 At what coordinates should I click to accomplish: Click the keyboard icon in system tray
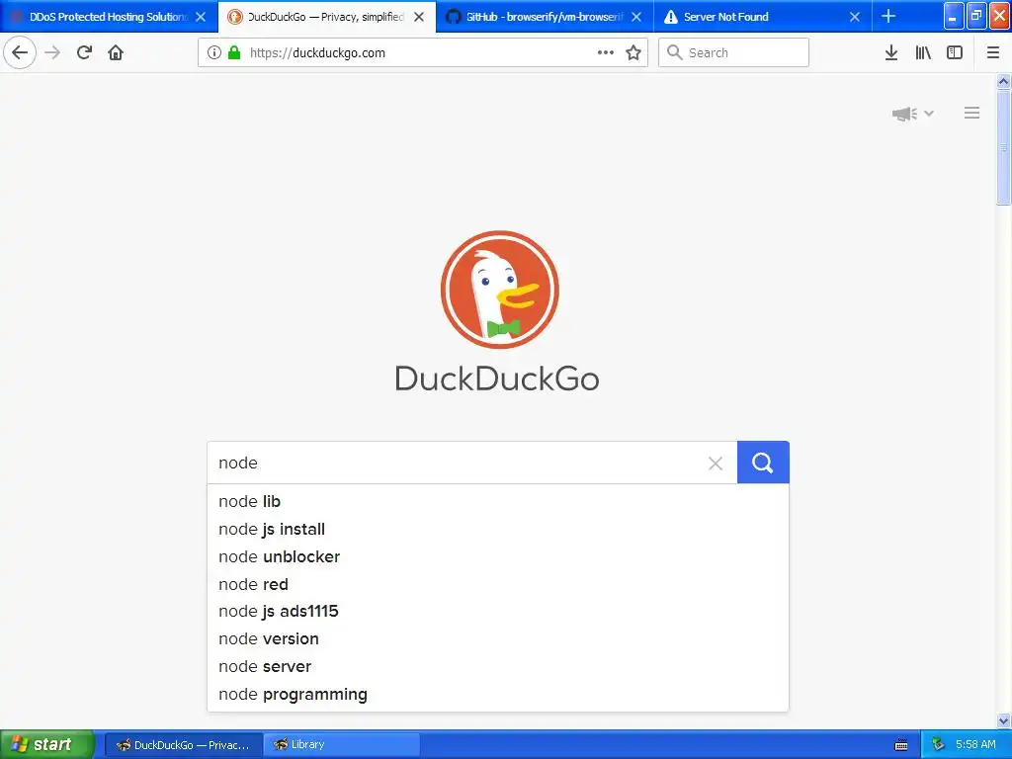click(901, 745)
